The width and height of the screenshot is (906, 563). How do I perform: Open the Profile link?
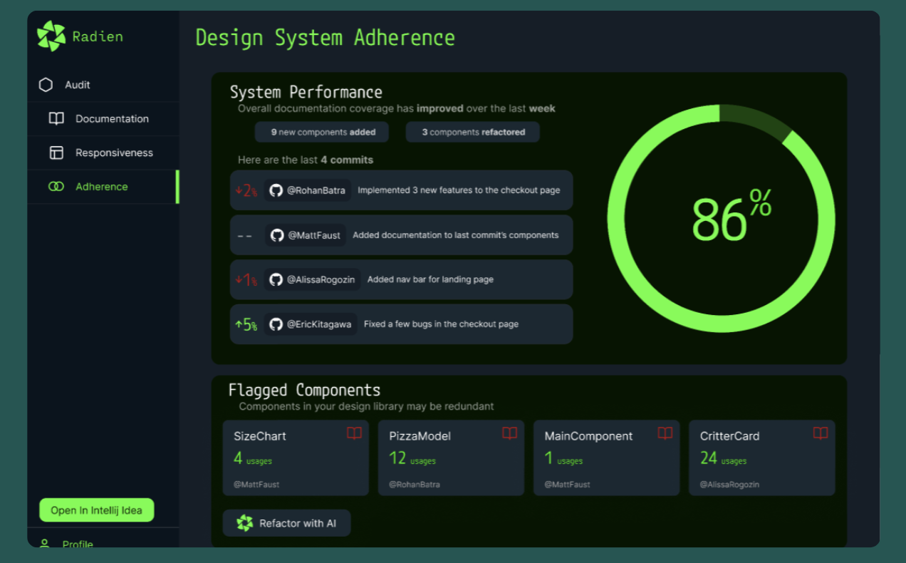pyautogui.click(x=78, y=544)
